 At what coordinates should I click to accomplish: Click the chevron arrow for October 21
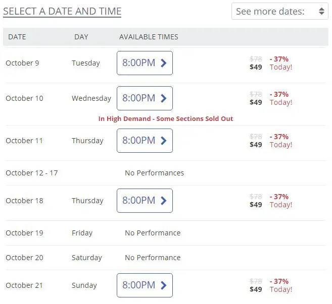[163, 285]
